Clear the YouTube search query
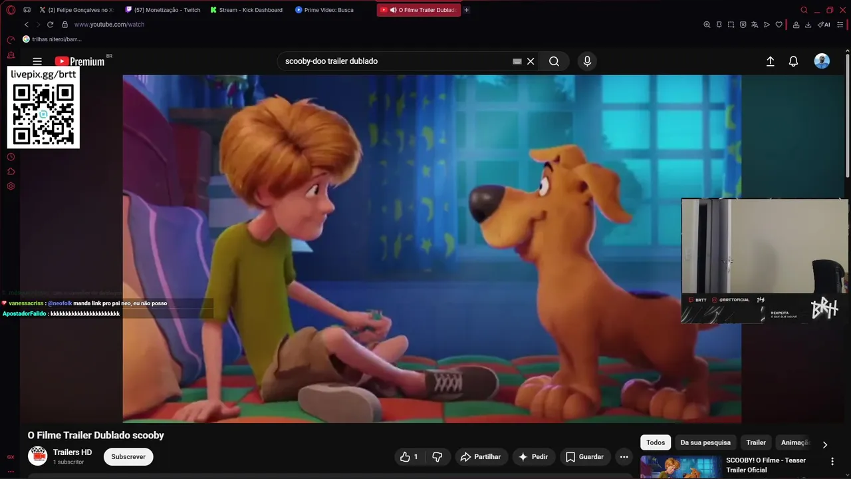The height and width of the screenshot is (479, 851). tap(531, 61)
